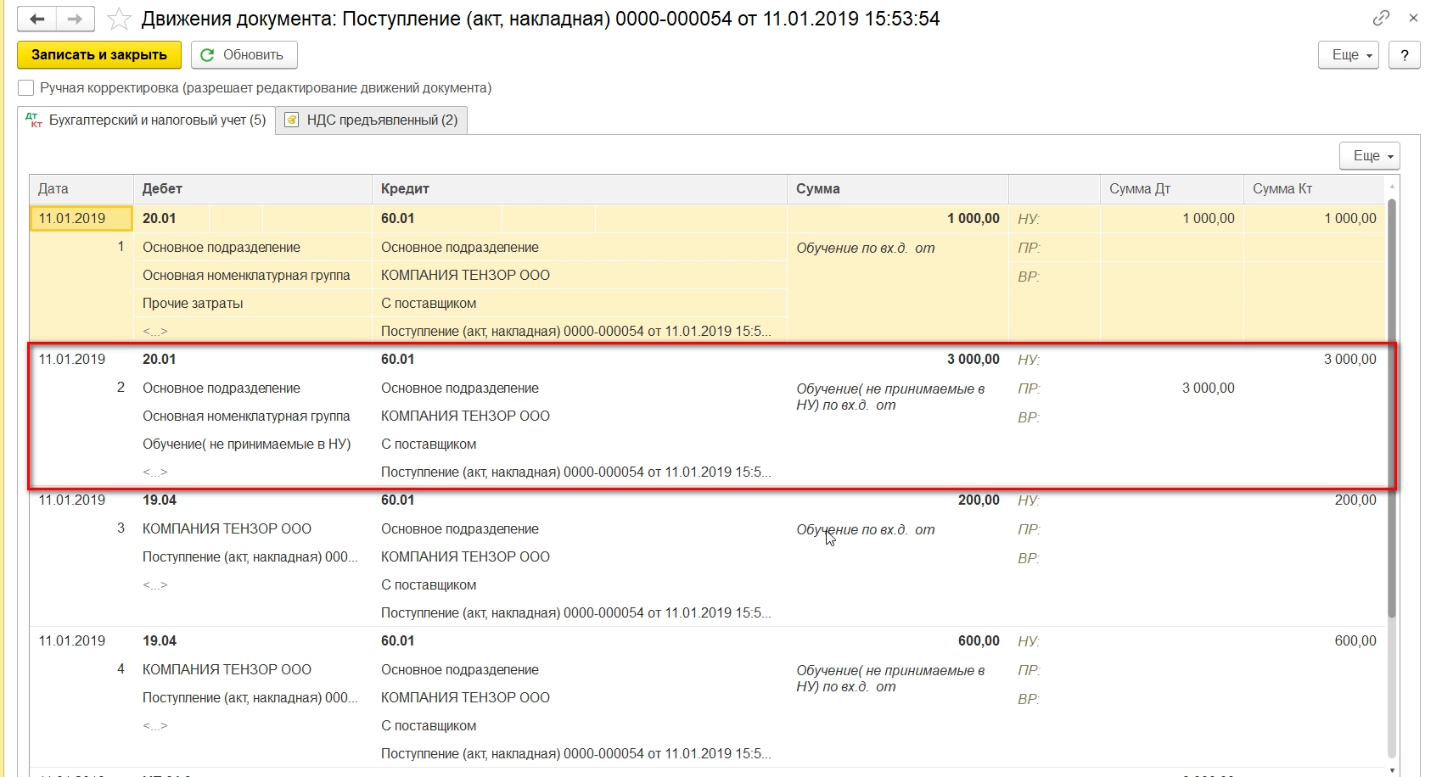Select the 'Кредит' column header

click(580, 189)
